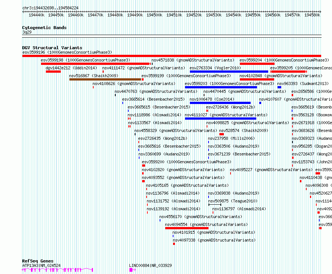Image resolution: width=332 pixels, height=274 pixels.
Task: Open nsv4558329 (gnomADStructuralVariants) label
Action: [176, 130]
